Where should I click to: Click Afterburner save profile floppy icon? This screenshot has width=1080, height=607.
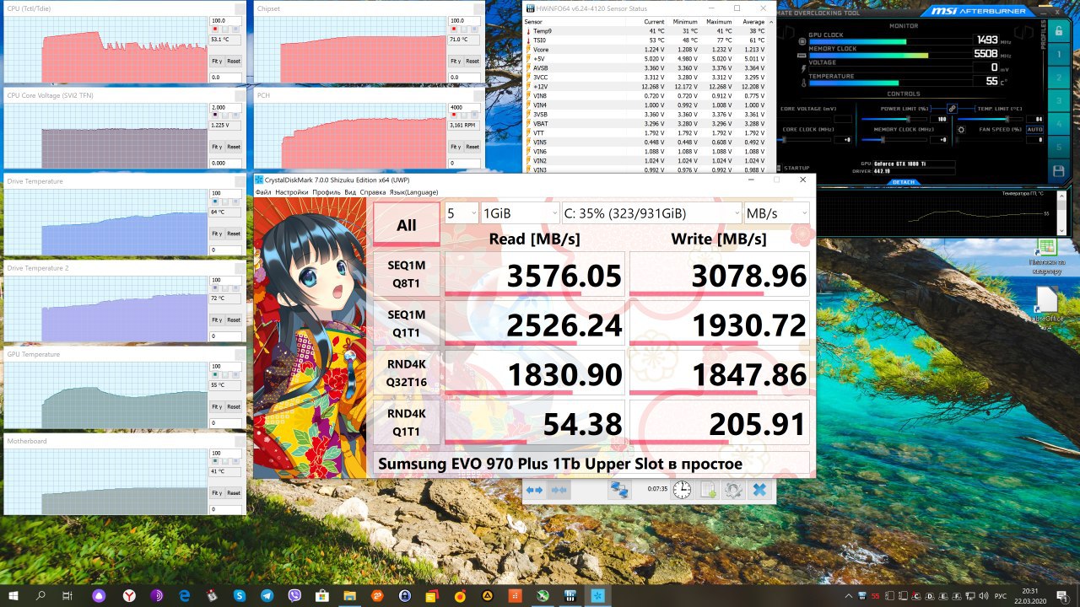(x=1058, y=171)
